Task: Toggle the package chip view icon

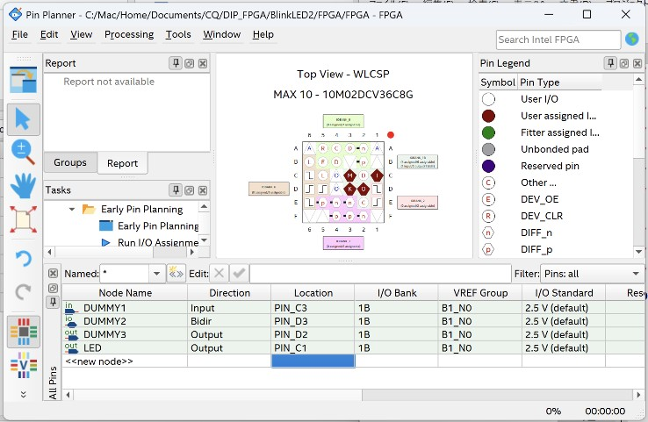Action: click(x=24, y=332)
